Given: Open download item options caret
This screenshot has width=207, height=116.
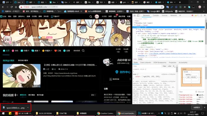Looking at the screenshot, I should click(28, 108).
